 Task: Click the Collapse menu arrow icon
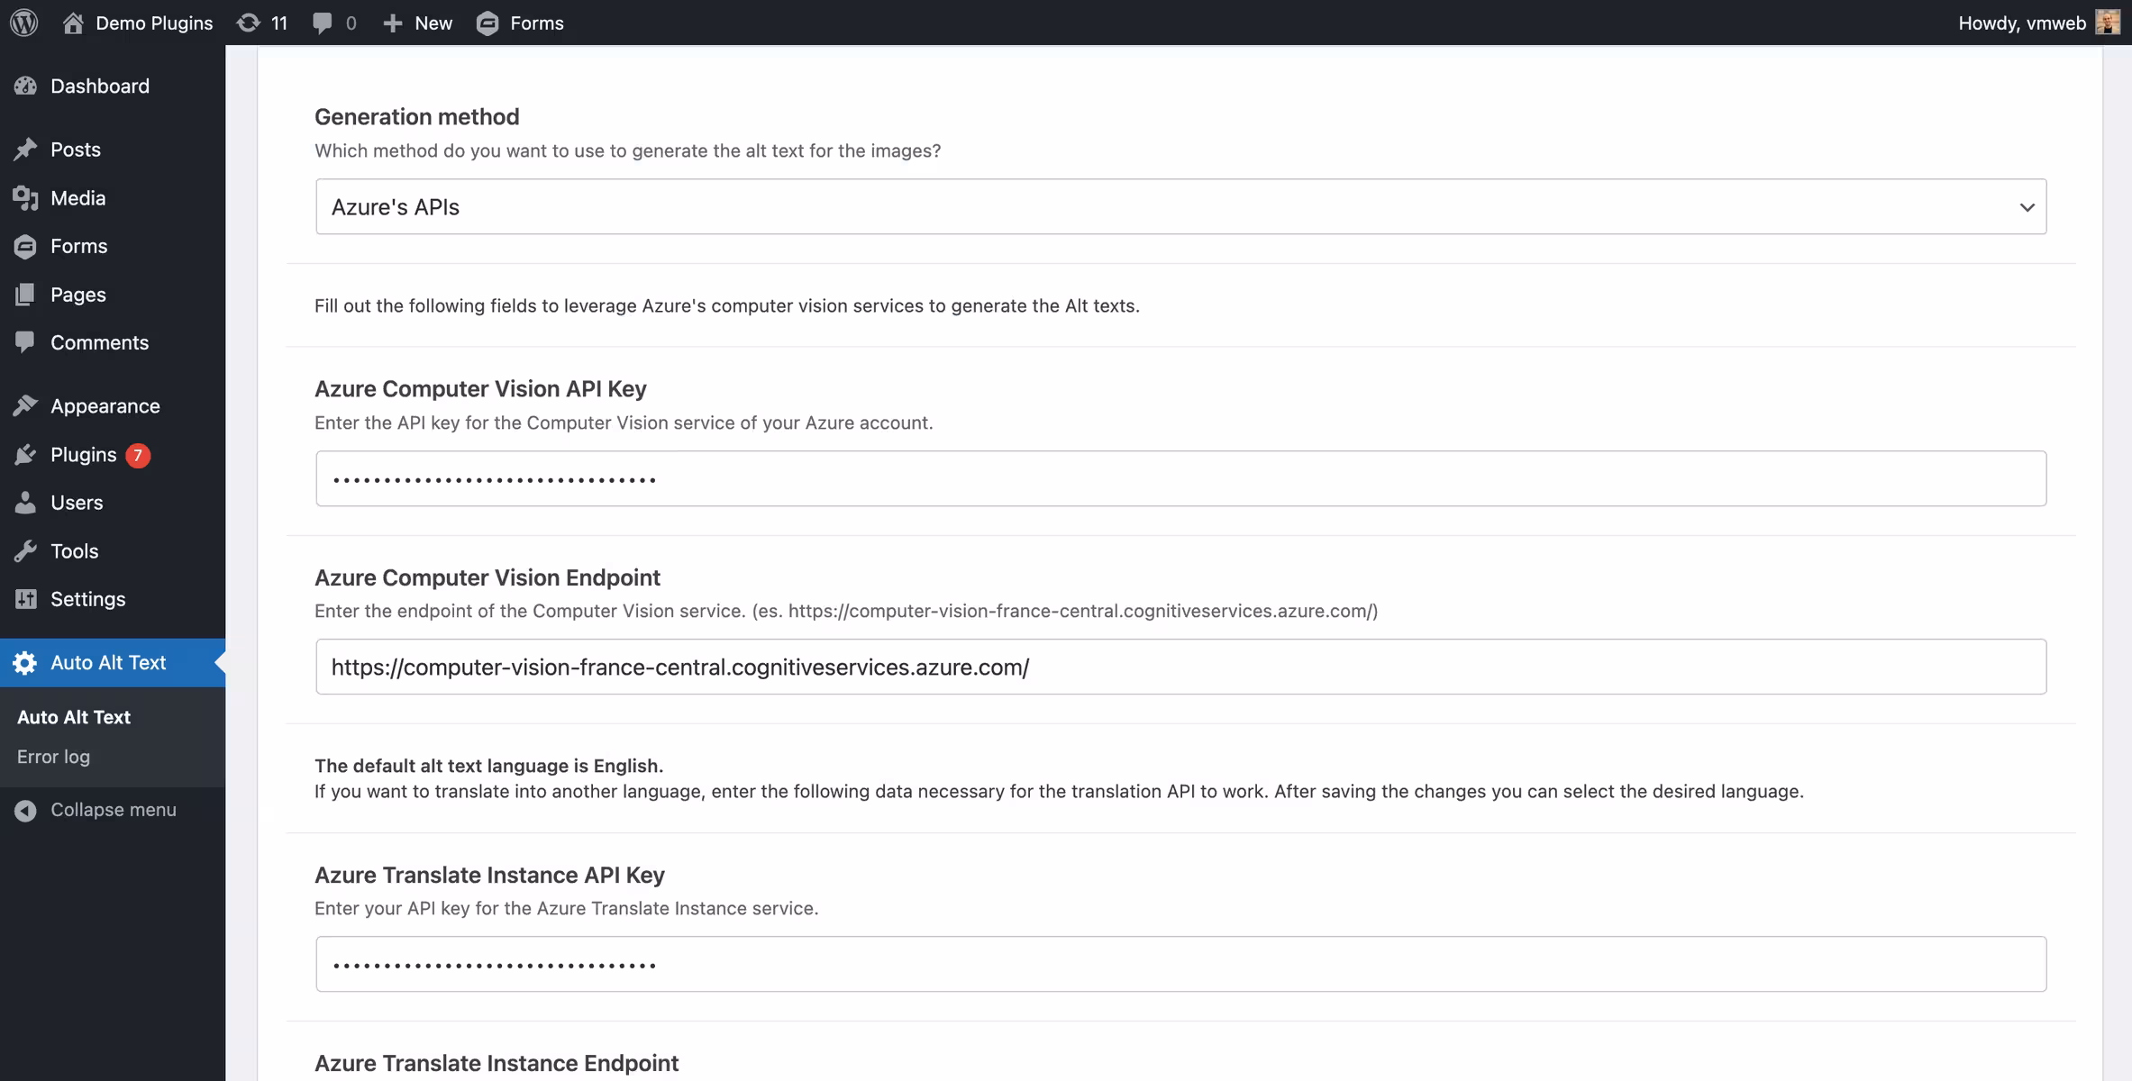25,811
